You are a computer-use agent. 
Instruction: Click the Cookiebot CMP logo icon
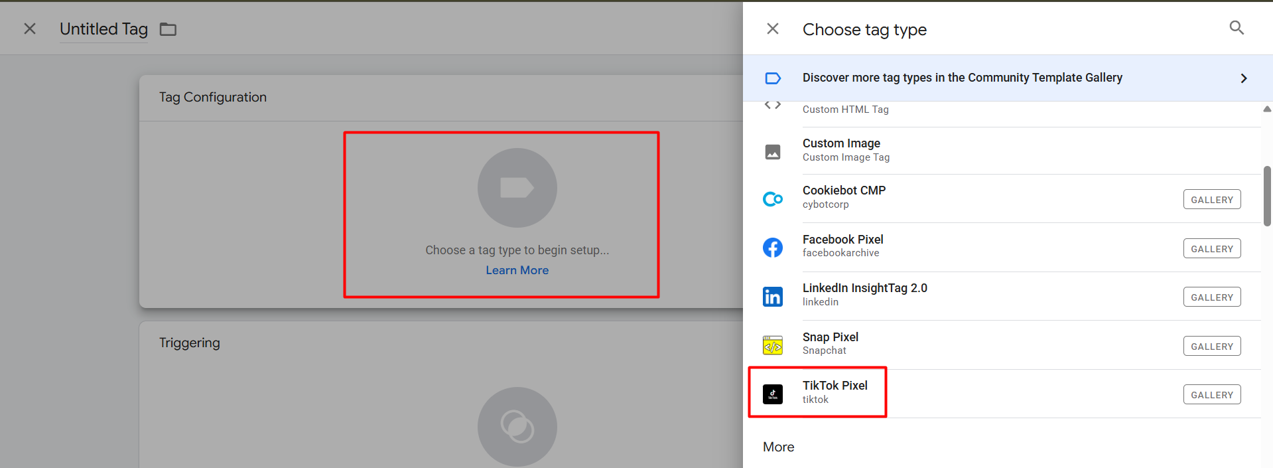click(773, 199)
